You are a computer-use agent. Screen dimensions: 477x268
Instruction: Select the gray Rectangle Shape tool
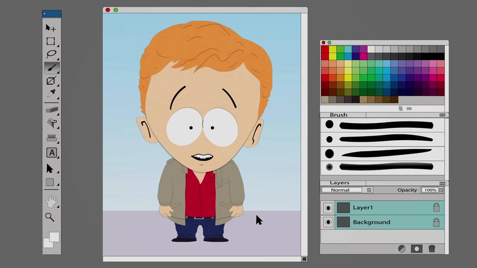pos(50,182)
